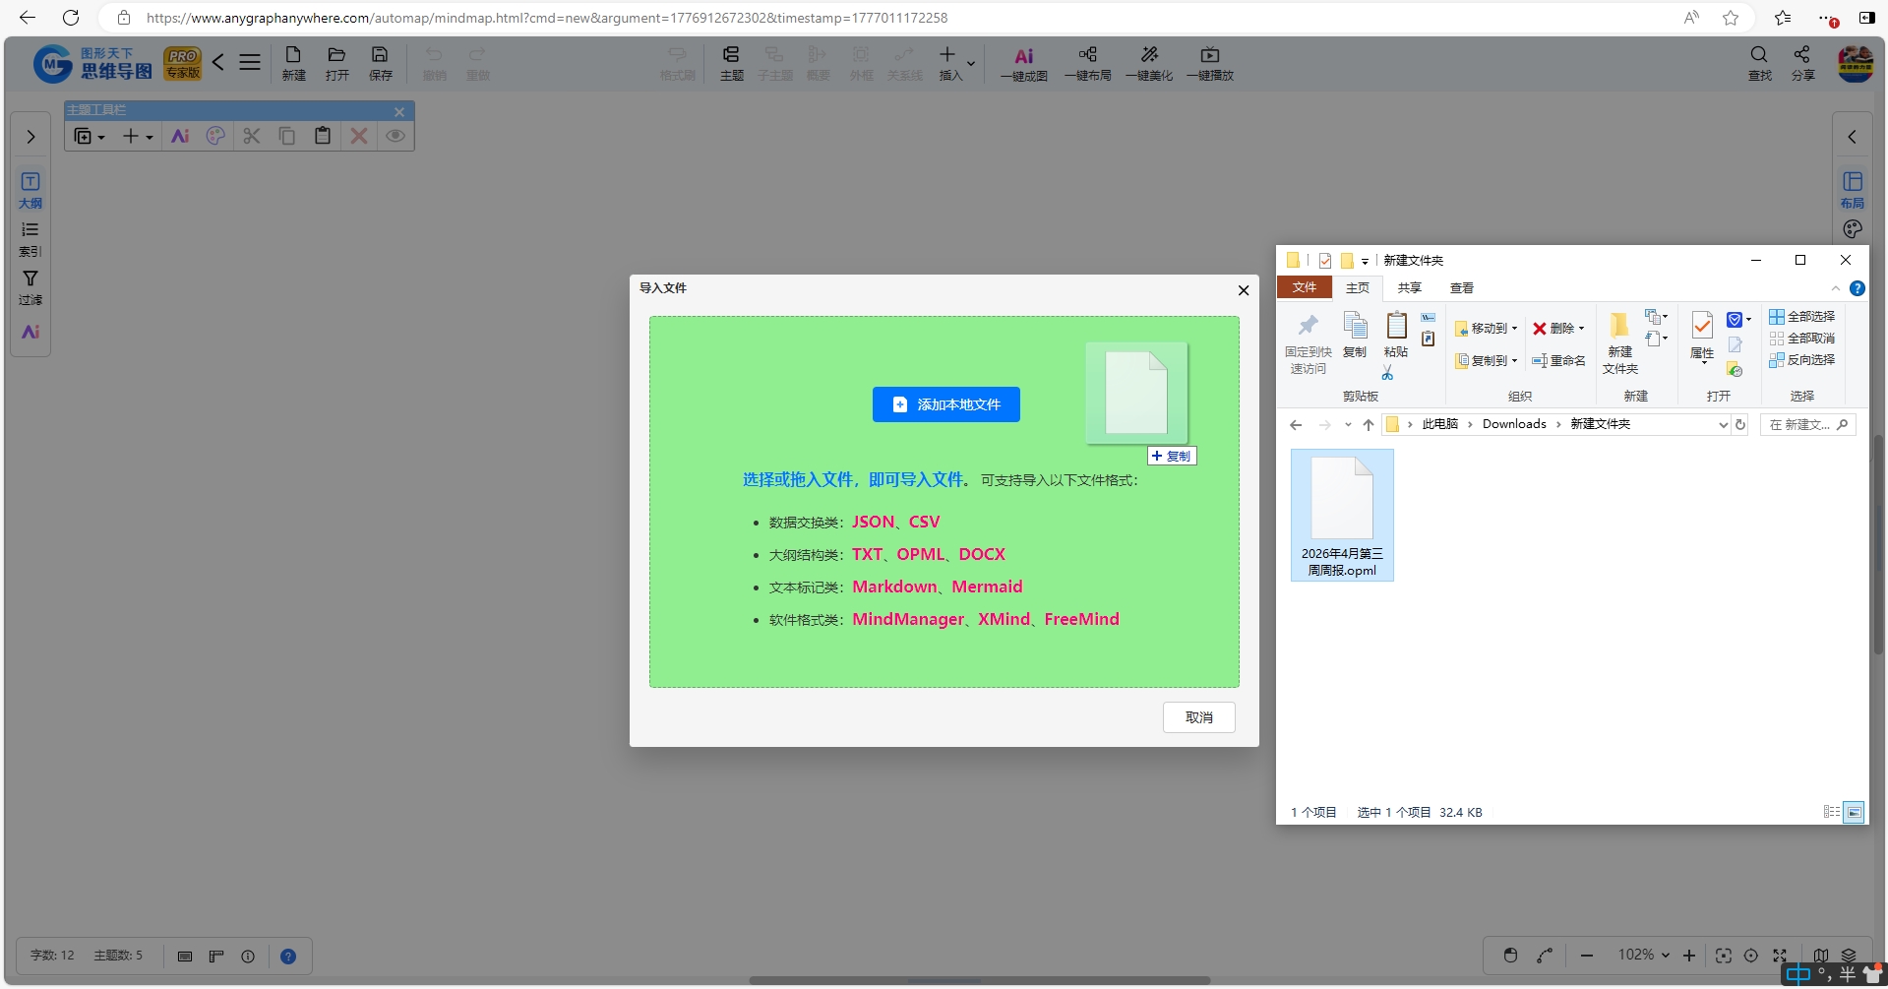This screenshot has width=1888, height=989.
Task: Click the info circle icon in status bar
Action: pos(248,957)
